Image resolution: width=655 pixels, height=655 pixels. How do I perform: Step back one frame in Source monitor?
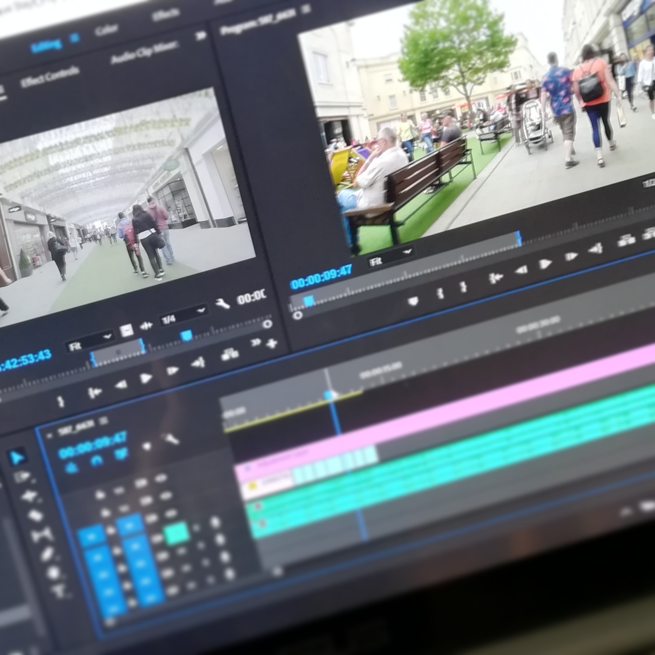(121, 385)
